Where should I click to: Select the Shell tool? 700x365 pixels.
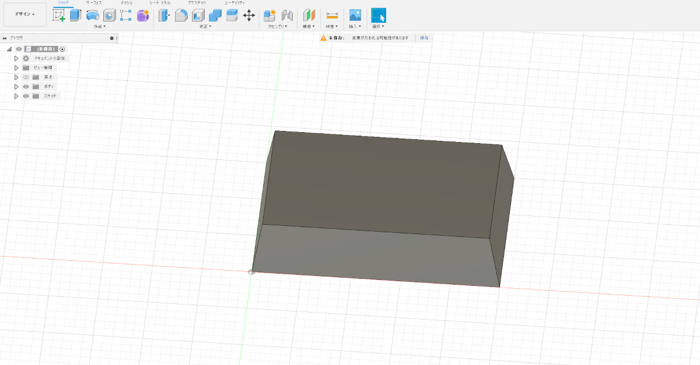[198, 15]
